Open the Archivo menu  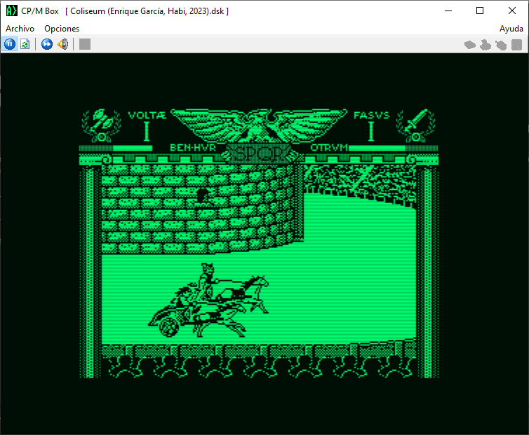20,29
